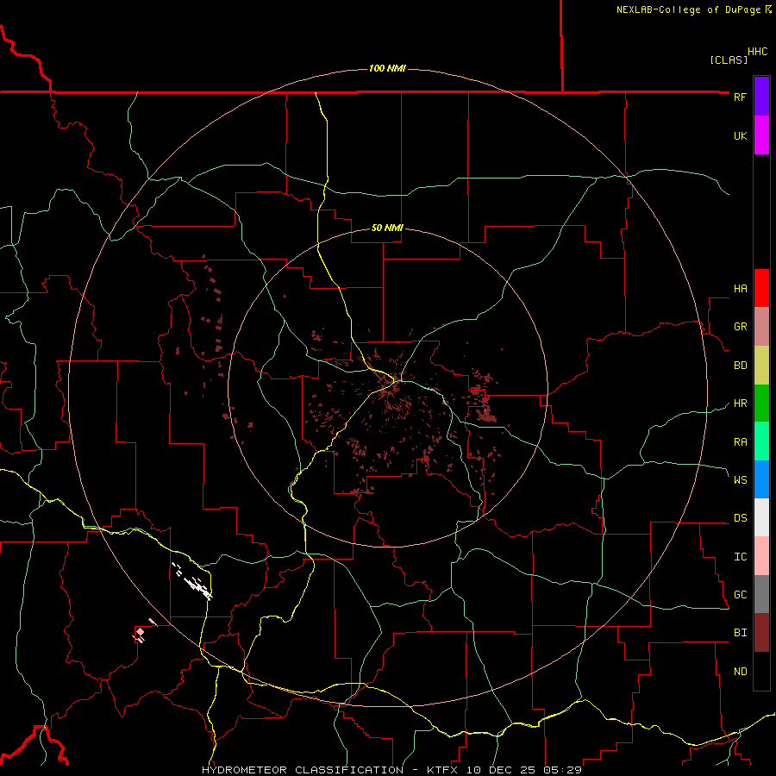Click the RF purple legend swatch
The image size is (776, 776).
click(761, 97)
